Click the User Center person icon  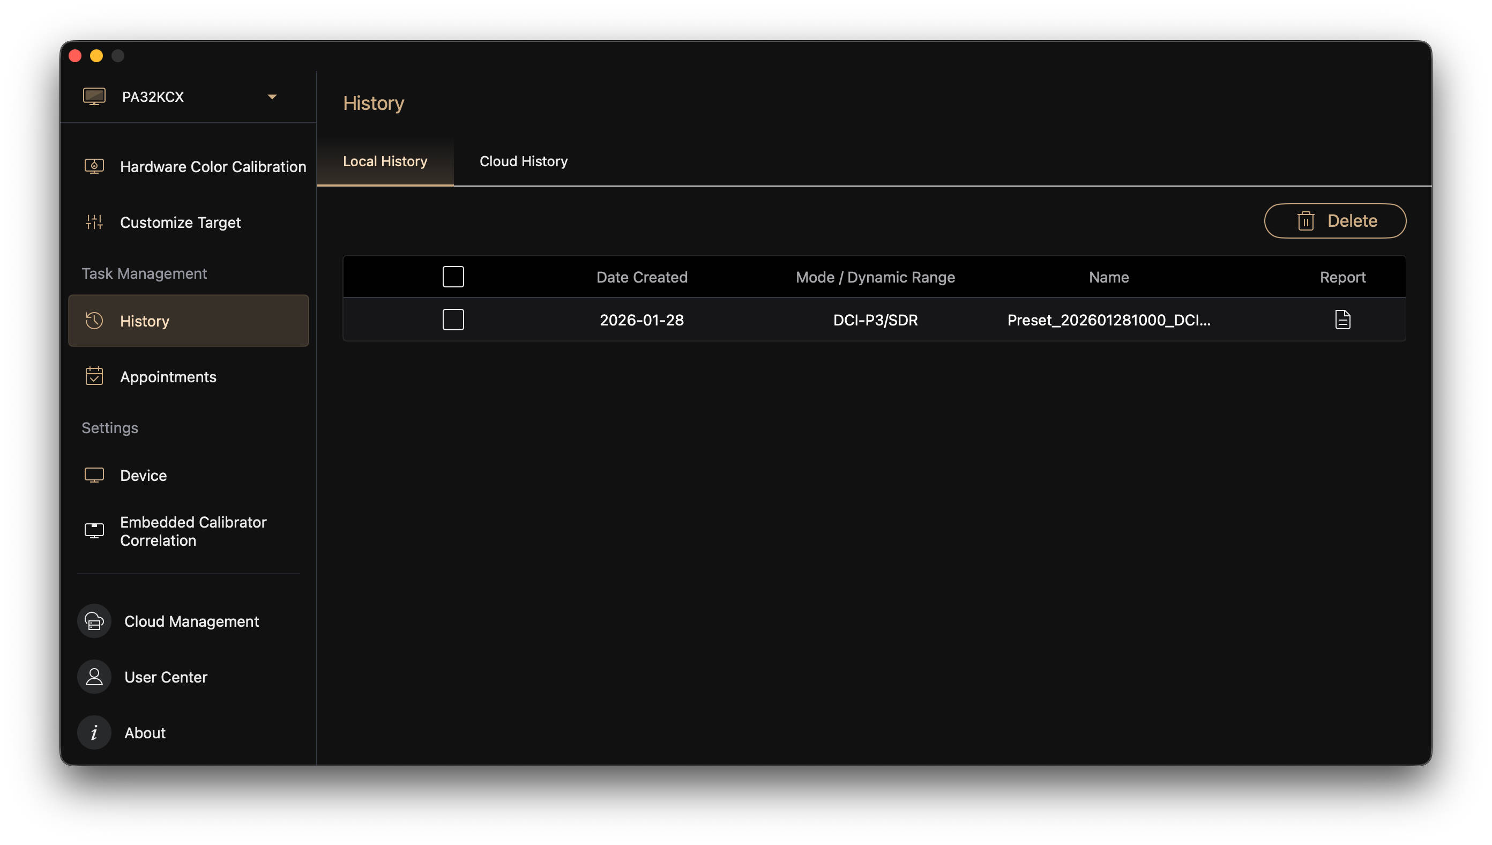94,677
